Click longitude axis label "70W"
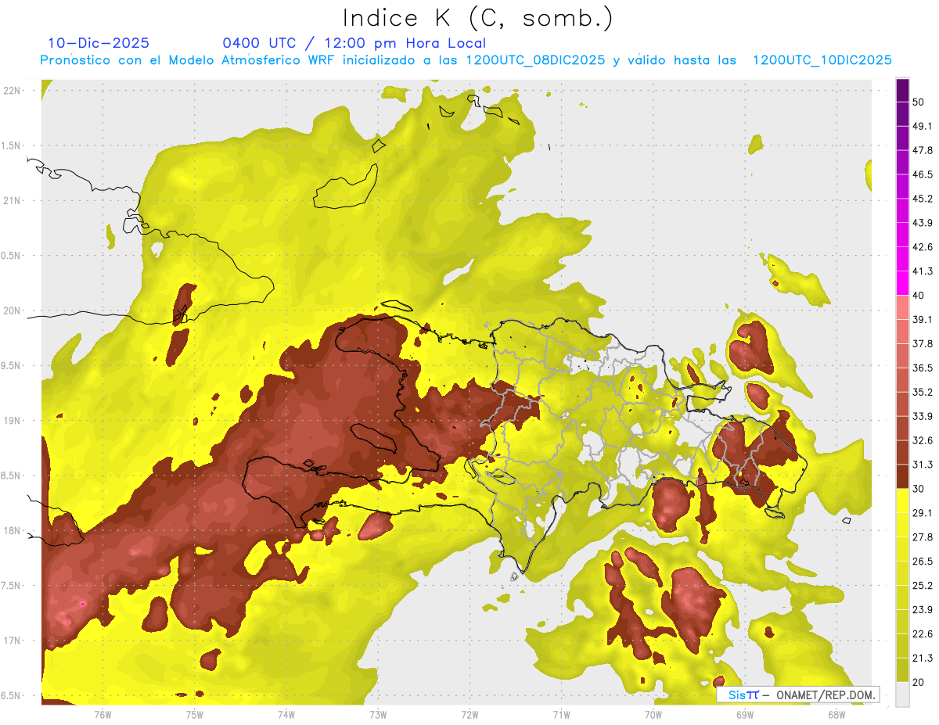Image resolution: width=939 pixels, height=725 pixels. click(653, 716)
